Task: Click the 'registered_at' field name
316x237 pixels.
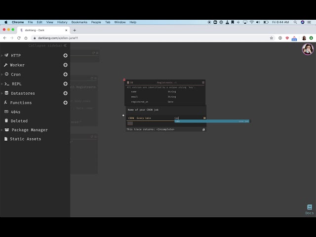Action: tap(140, 102)
